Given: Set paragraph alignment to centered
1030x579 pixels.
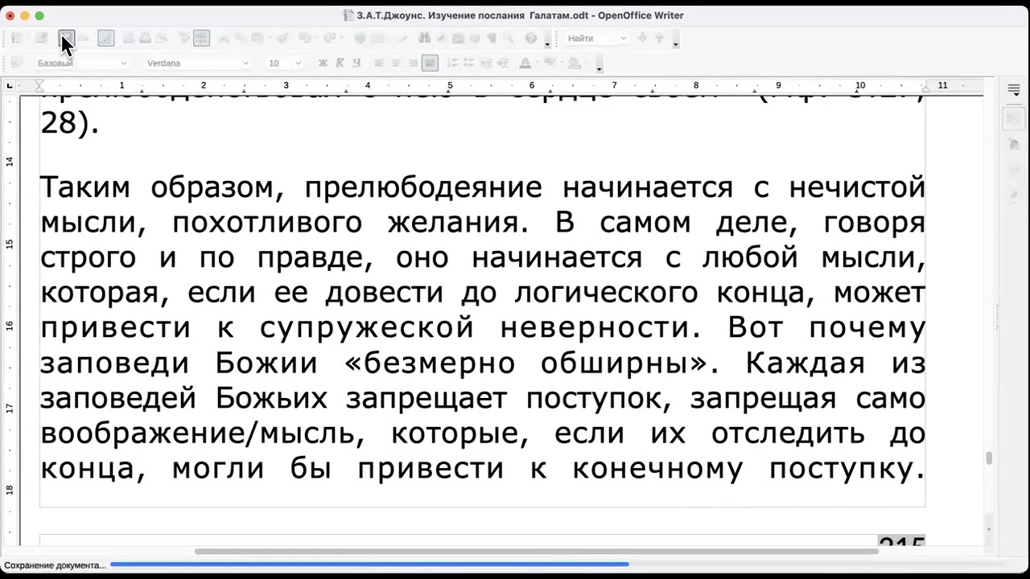Looking at the screenshot, I should tap(395, 63).
